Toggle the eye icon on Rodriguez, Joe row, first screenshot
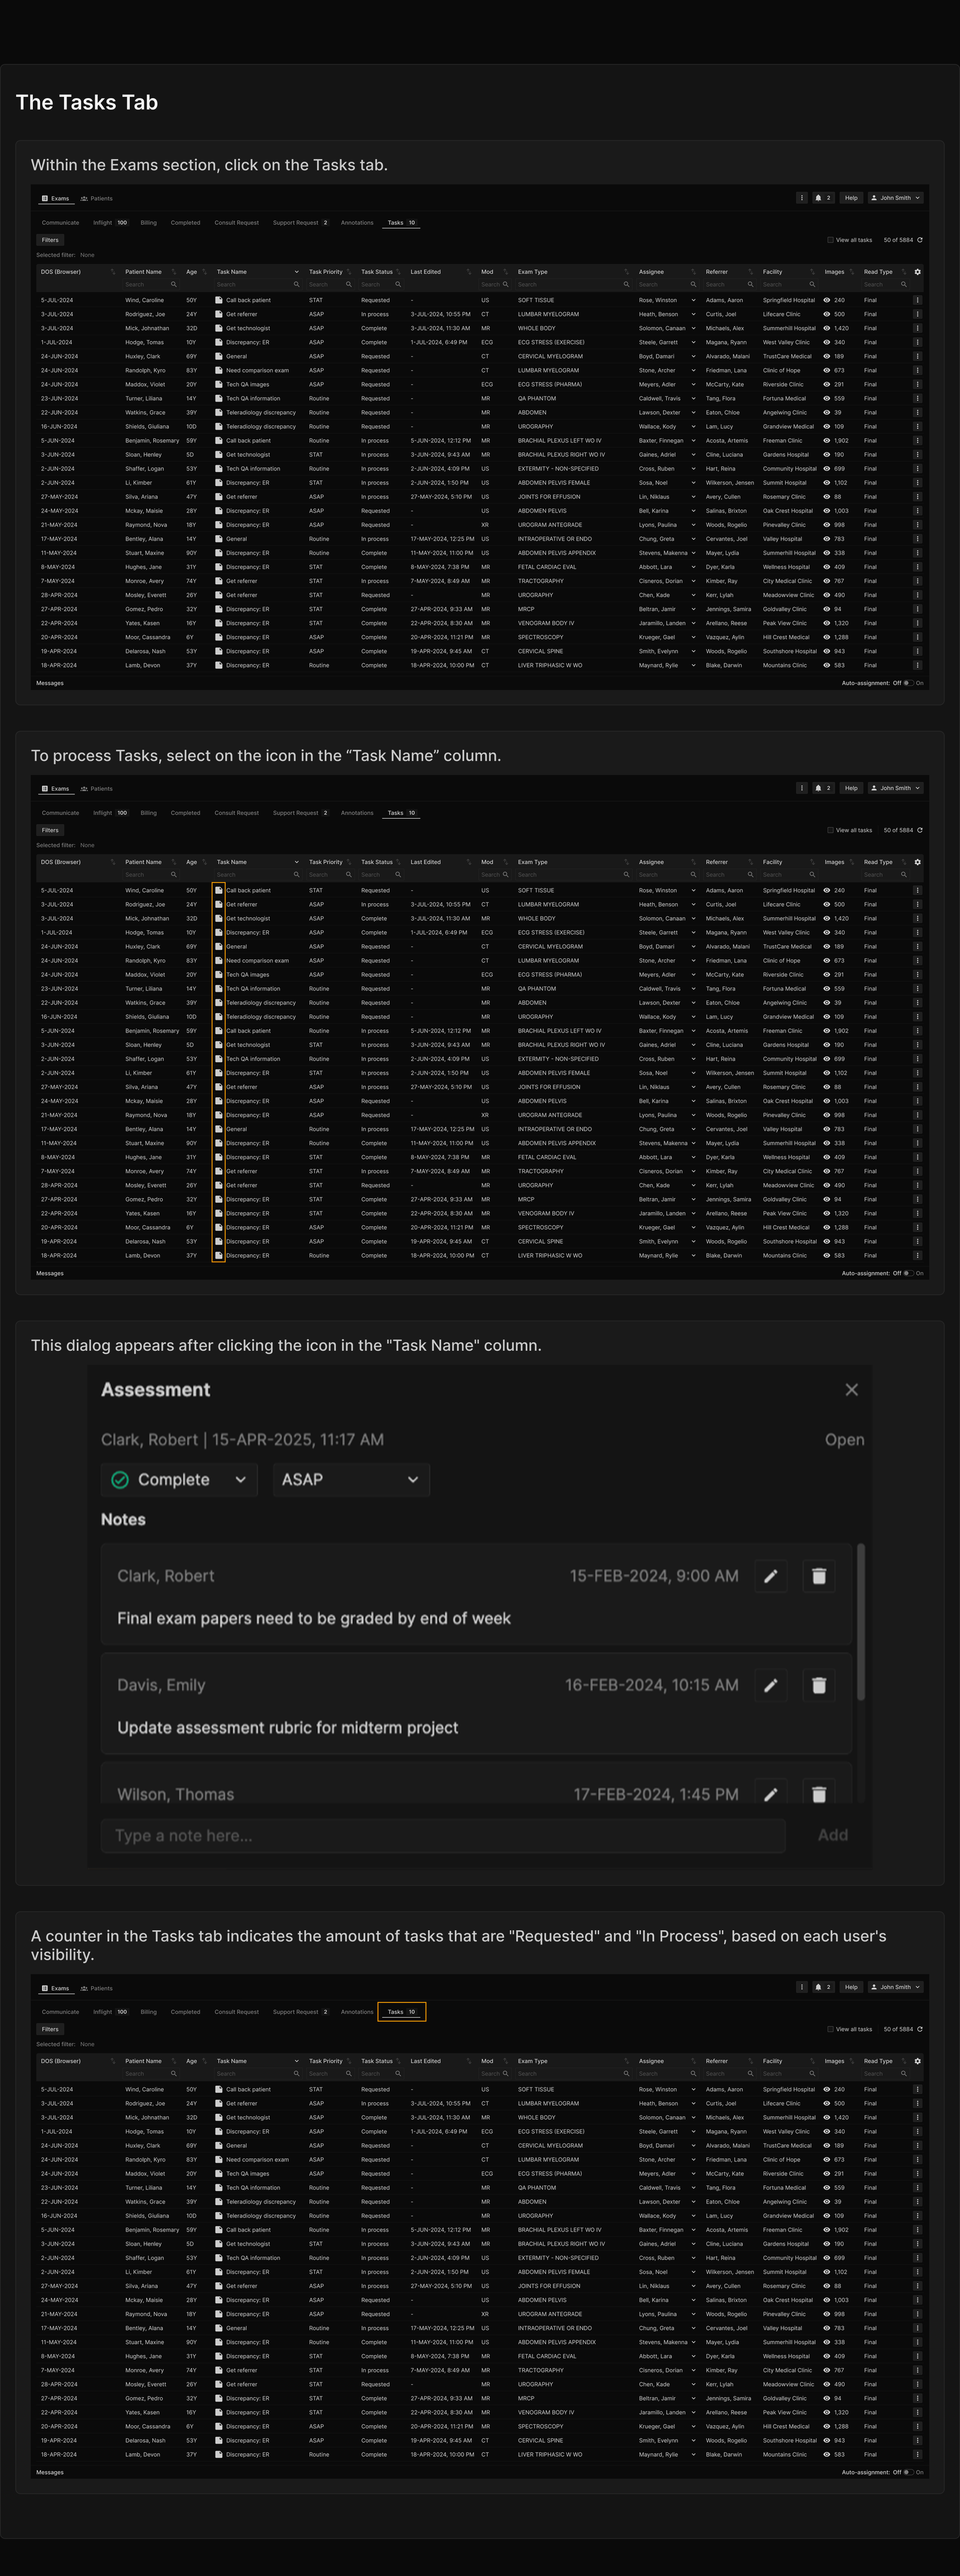Image resolution: width=960 pixels, height=2576 pixels. tap(827, 314)
